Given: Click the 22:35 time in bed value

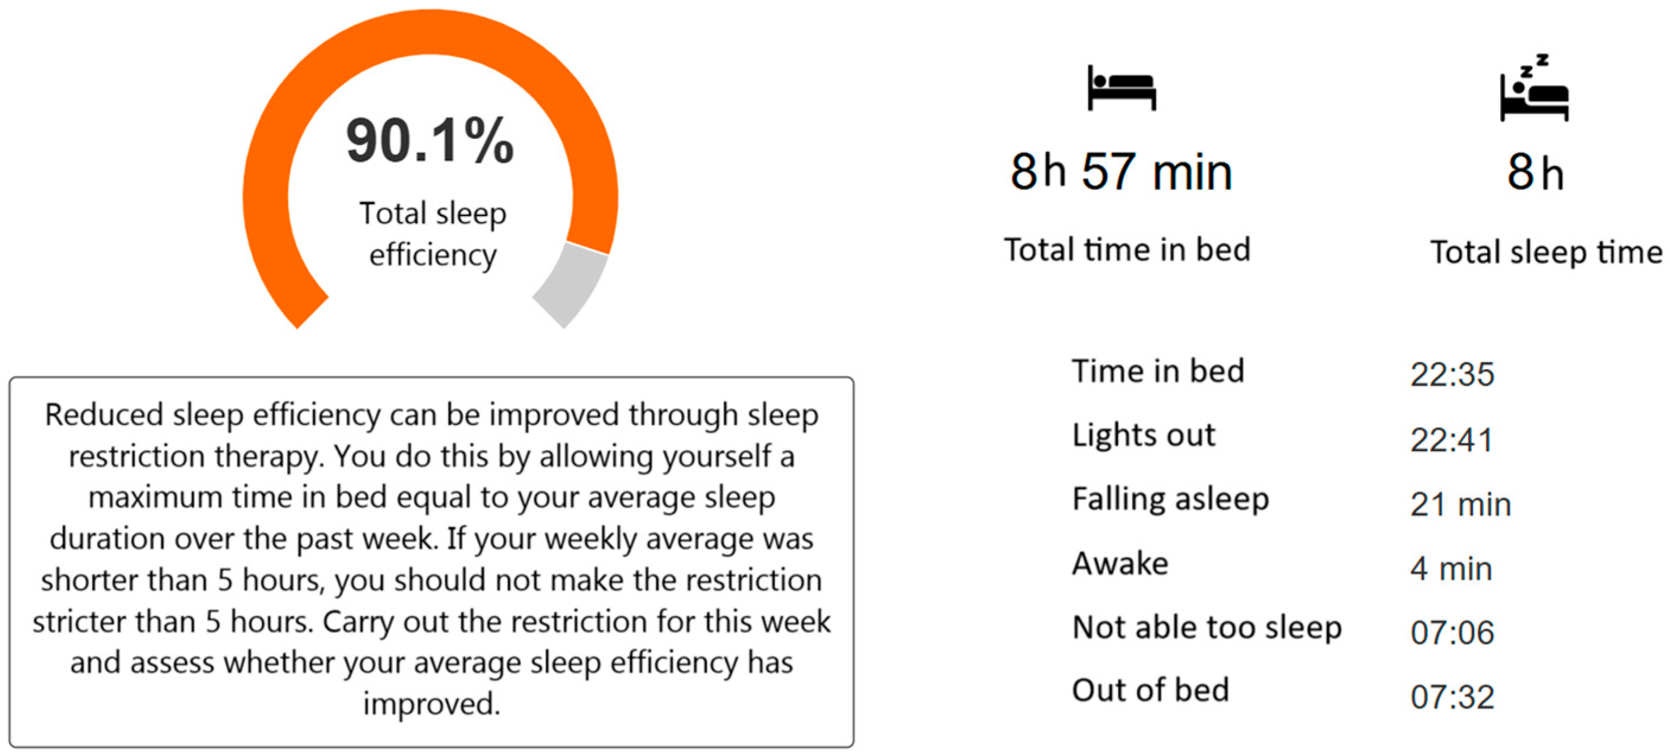Looking at the screenshot, I should click(1452, 374).
